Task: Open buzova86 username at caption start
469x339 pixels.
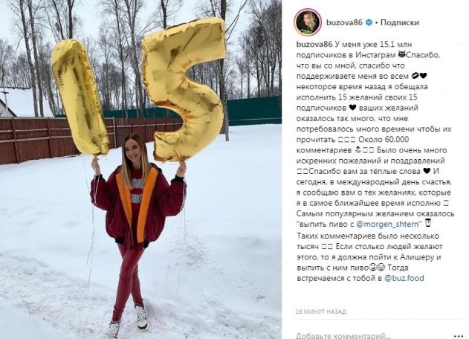Action: (314, 45)
